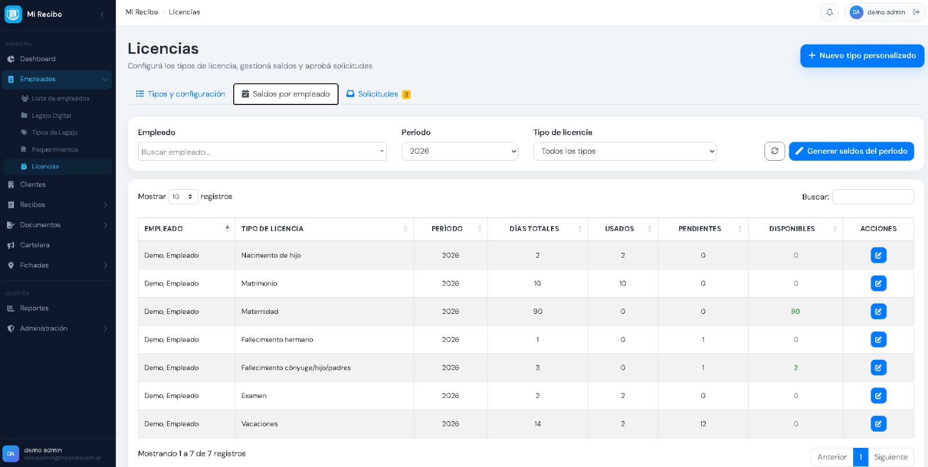Click Nuevo tipo personalizado button

861,56
